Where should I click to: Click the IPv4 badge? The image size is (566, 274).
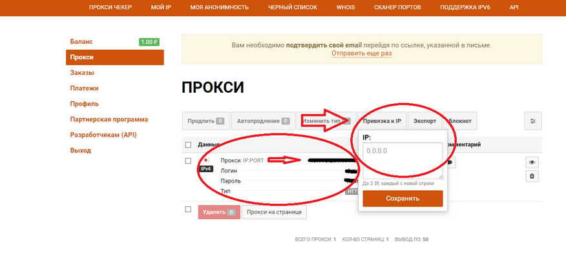point(207,168)
